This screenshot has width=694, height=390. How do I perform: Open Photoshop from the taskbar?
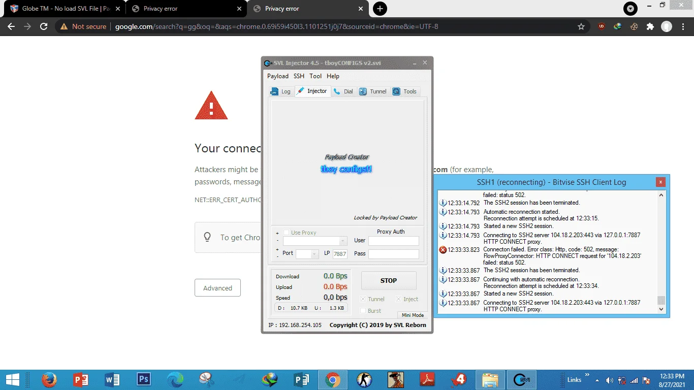(x=144, y=380)
